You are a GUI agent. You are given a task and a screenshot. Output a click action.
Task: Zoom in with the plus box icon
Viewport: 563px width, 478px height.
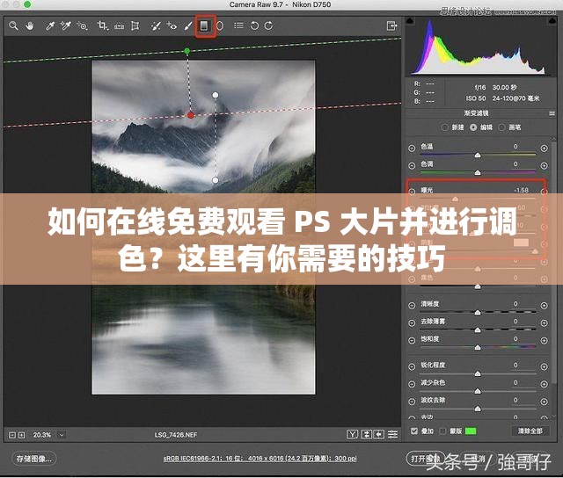[21, 435]
